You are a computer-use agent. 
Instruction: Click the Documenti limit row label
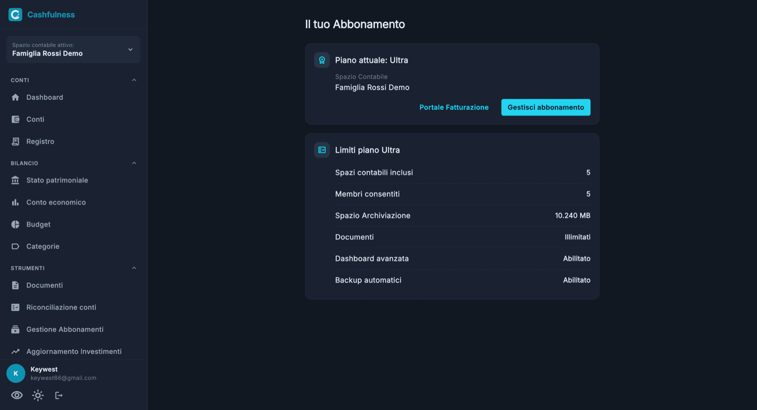pyautogui.click(x=354, y=237)
